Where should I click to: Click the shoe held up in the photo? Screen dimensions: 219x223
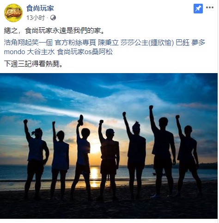(x=80, y=120)
